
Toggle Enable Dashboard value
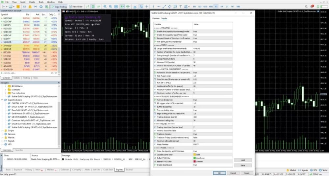coord(213,165)
